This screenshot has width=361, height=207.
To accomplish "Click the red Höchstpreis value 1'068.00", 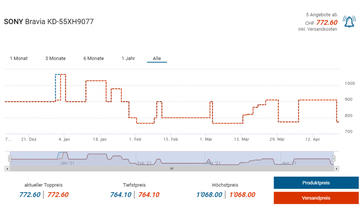I will point(242,195).
